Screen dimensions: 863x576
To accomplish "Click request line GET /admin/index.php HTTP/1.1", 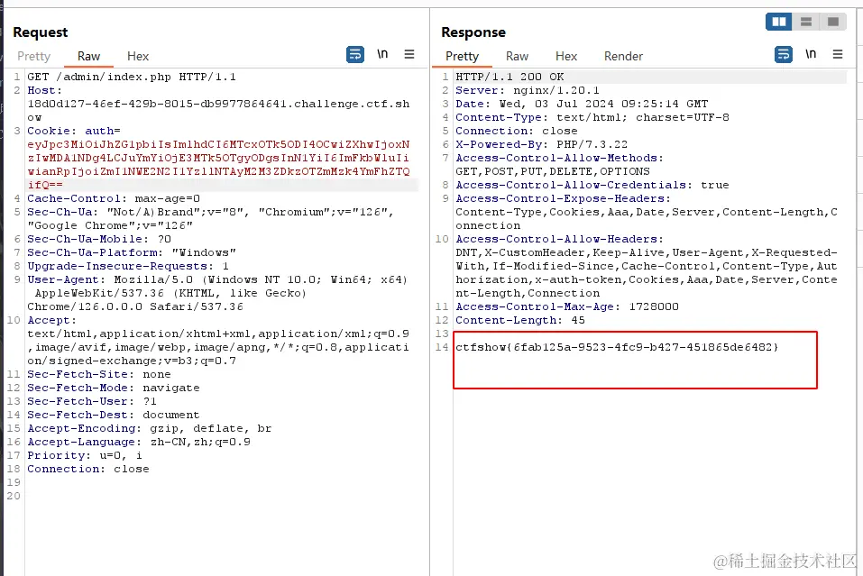I will (132, 77).
